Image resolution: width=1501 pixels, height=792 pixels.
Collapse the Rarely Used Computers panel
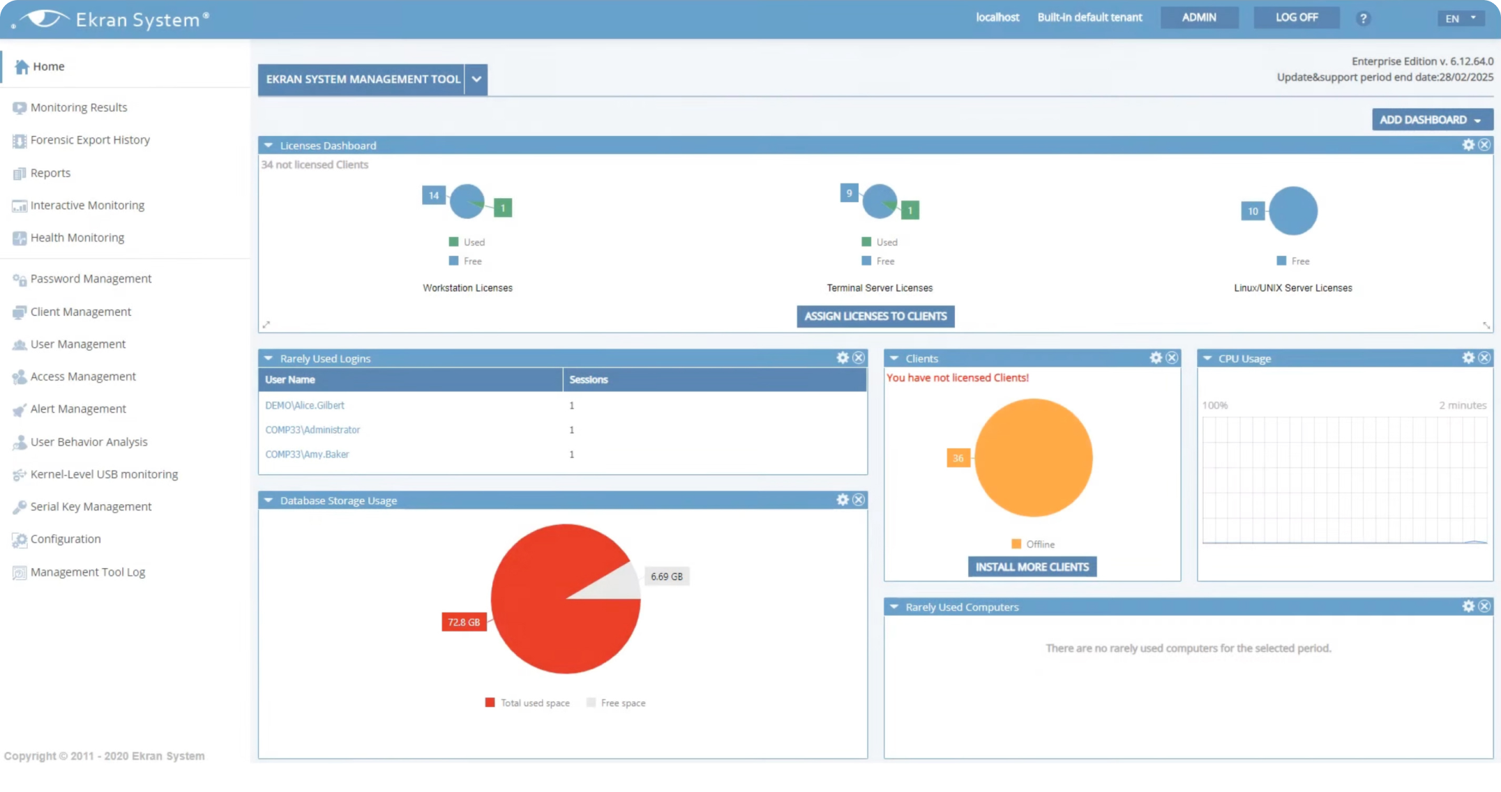894,607
